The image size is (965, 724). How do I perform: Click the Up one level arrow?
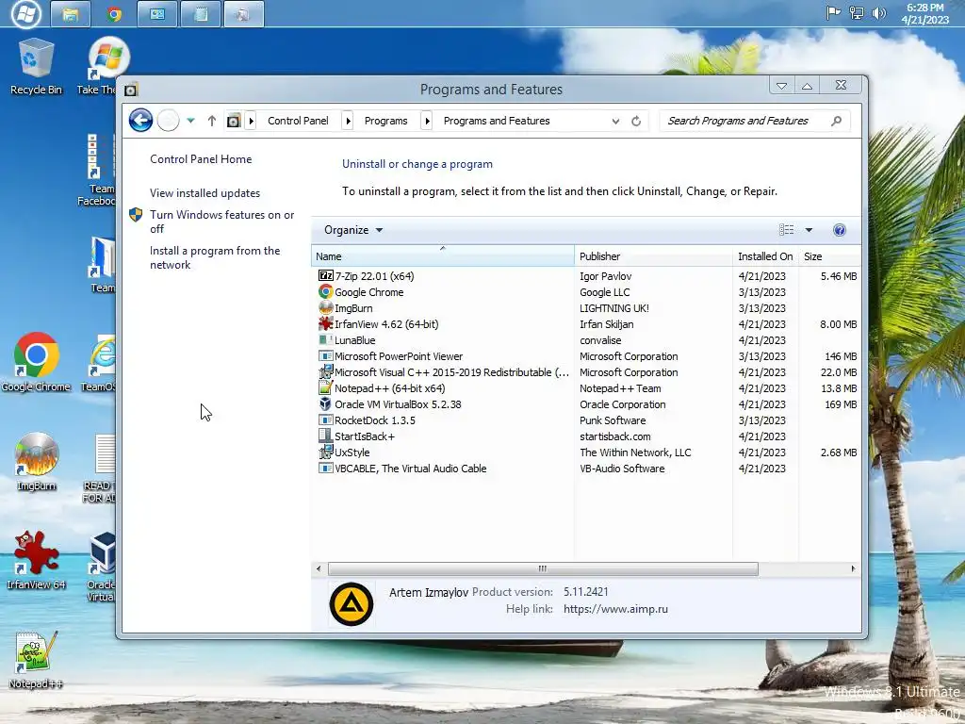(x=212, y=121)
